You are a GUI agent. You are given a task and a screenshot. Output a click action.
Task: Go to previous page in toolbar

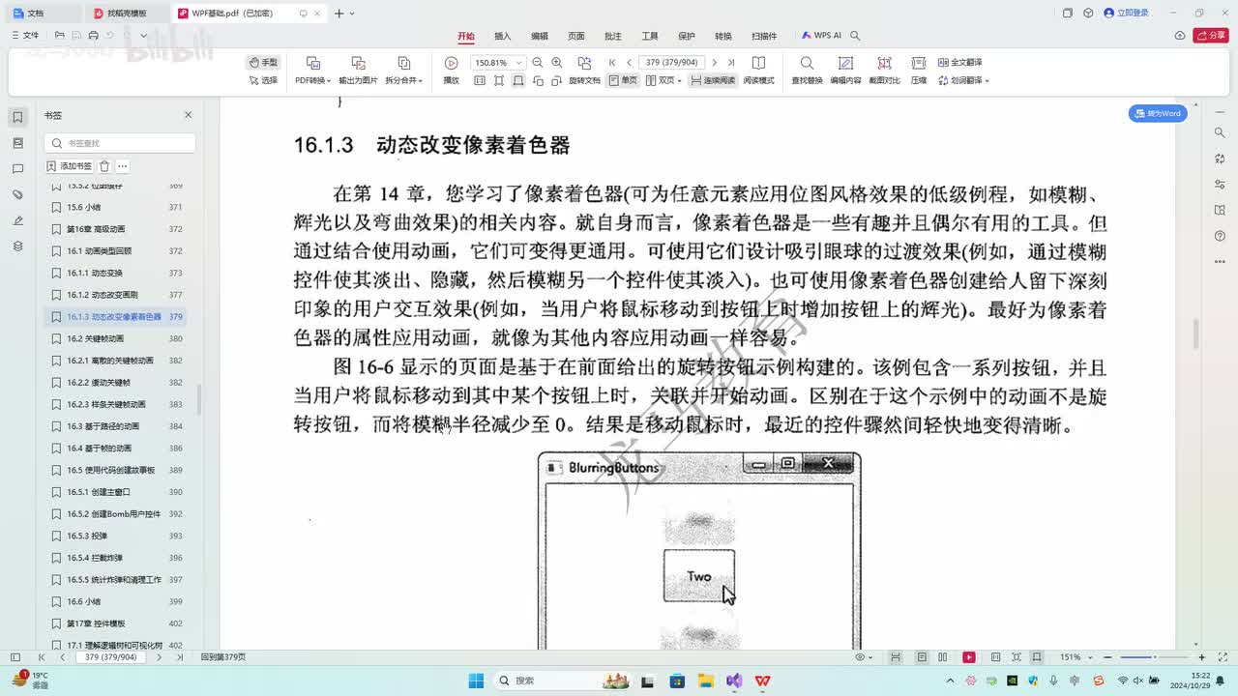coord(629,63)
